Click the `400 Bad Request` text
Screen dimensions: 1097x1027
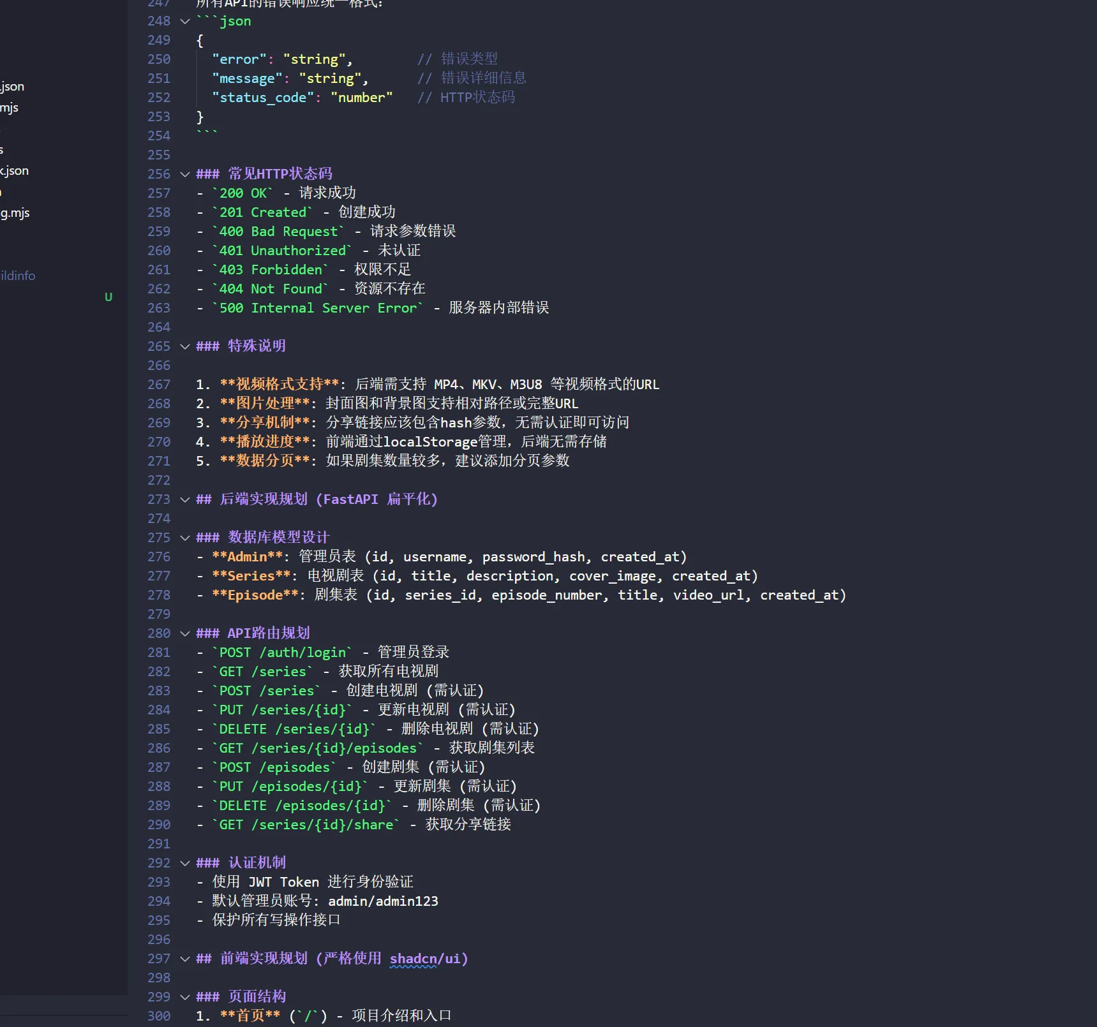tap(278, 232)
